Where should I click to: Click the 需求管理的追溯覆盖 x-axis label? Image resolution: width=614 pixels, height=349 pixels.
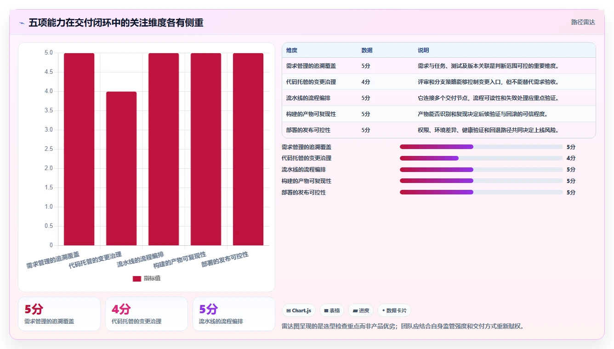pos(52,260)
